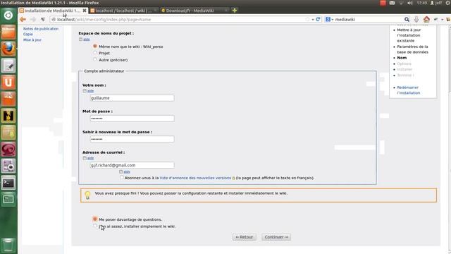
Task: Open the text editor dock icon
Action: click(x=8, y=66)
